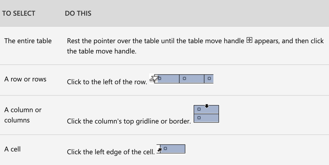Click the "A cell" label
Viewport: 329px width, 165px height.
[12, 149]
